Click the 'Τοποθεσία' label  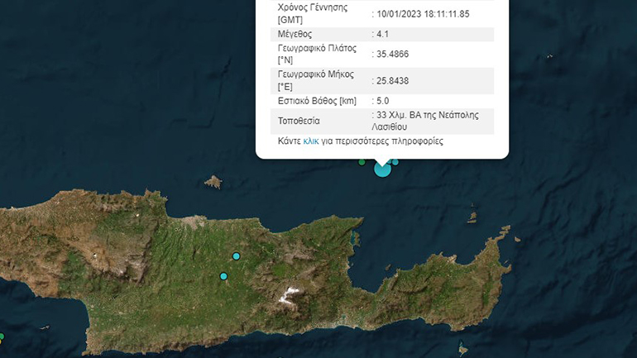point(299,121)
